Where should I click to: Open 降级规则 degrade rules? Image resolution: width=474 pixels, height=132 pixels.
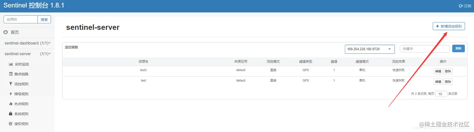21,94
